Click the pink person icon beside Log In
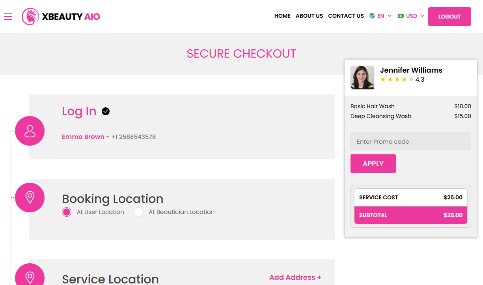The height and width of the screenshot is (285, 483). tap(30, 131)
